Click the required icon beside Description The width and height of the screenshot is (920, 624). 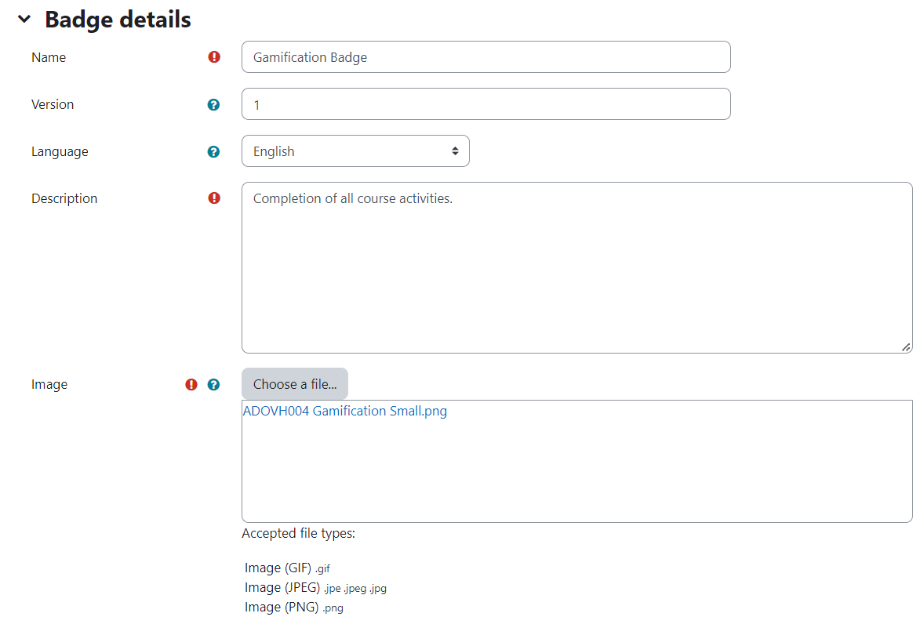(214, 198)
